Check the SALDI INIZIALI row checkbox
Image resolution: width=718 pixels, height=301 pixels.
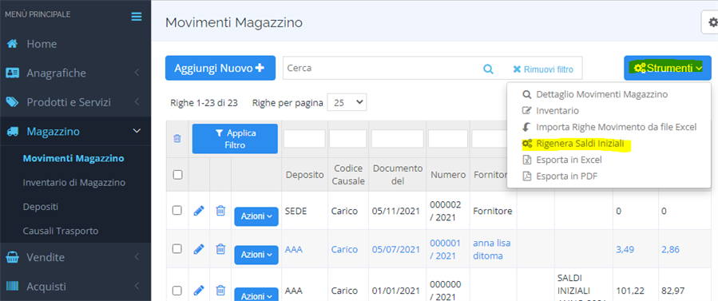pyautogui.click(x=177, y=290)
